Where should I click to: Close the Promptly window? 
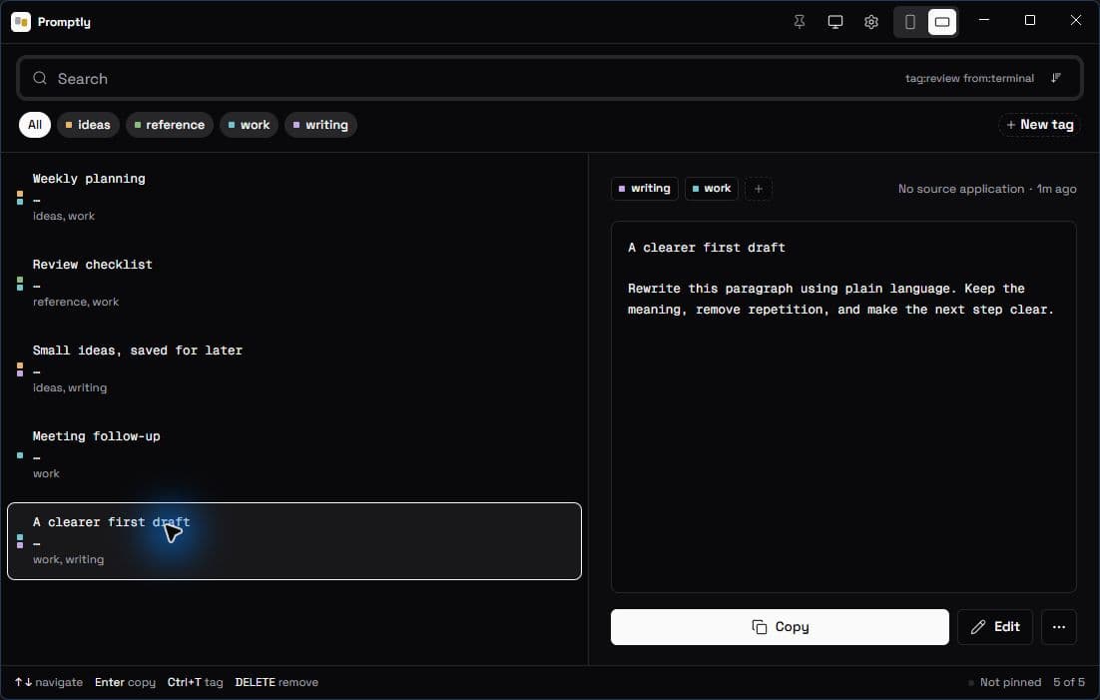click(x=1075, y=20)
